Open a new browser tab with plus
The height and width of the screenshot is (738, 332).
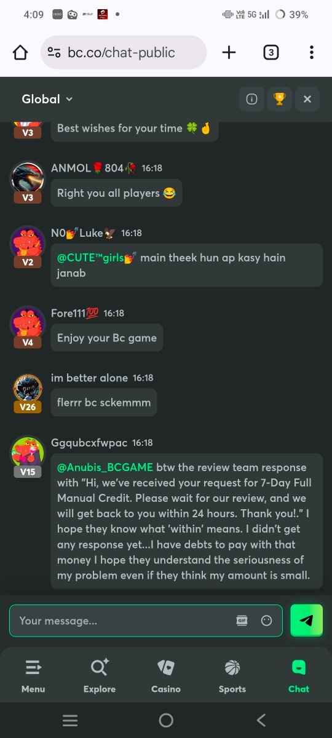(x=229, y=52)
